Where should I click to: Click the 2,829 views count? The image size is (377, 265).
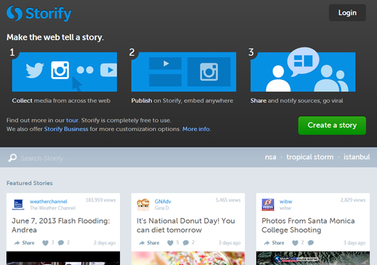point(353,200)
